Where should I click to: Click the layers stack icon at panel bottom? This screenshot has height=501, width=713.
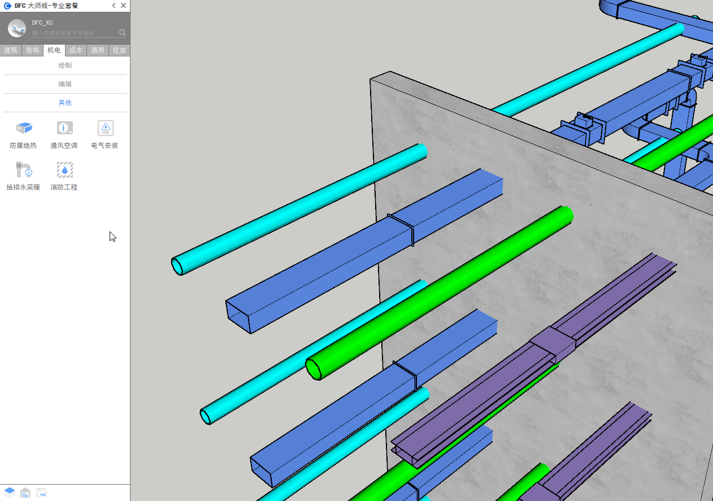click(x=10, y=493)
